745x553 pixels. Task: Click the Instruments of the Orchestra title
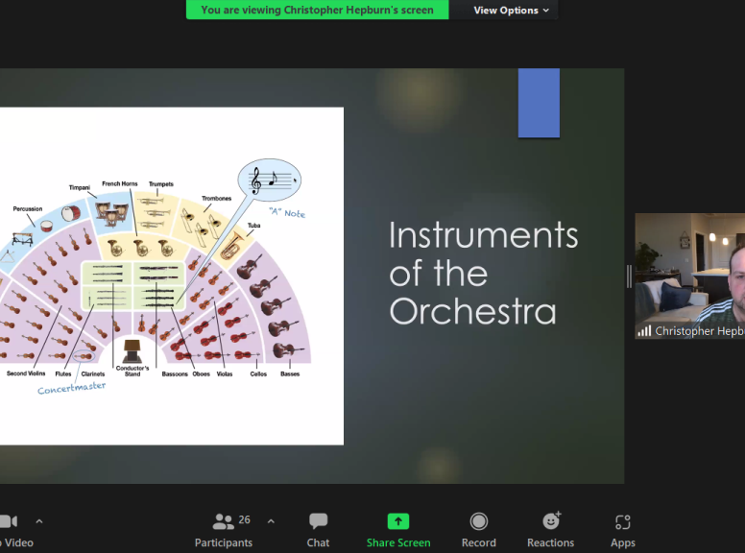pyautogui.click(x=483, y=273)
